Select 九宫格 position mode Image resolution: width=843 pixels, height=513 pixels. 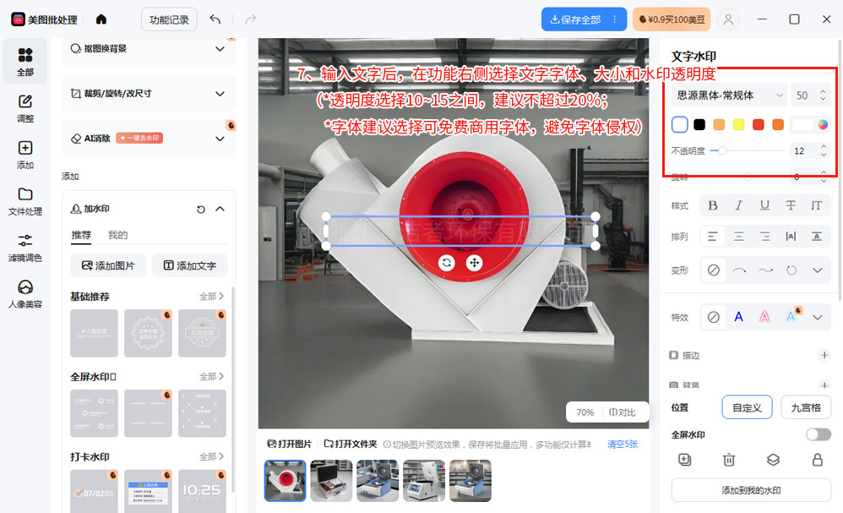(805, 407)
